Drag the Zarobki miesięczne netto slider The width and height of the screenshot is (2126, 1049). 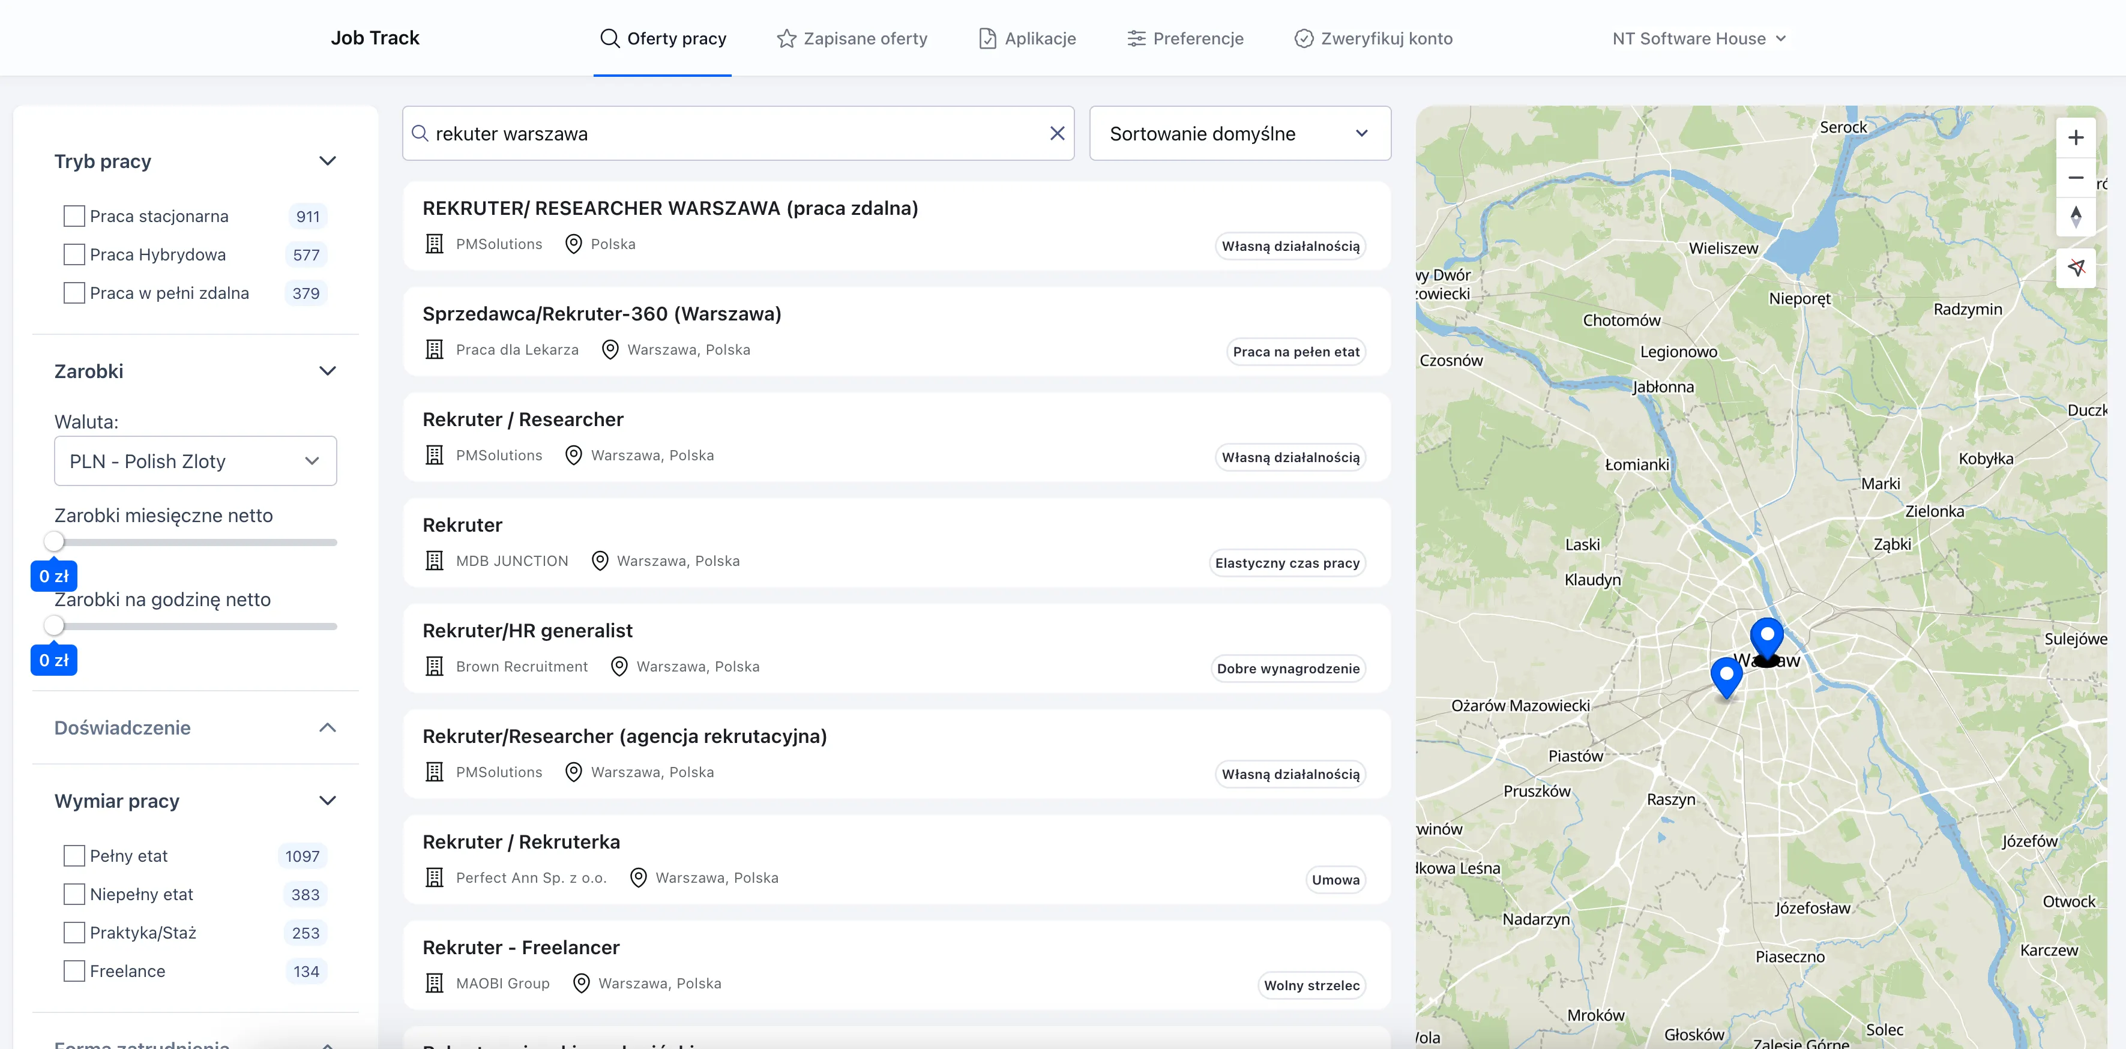pos(54,541)
